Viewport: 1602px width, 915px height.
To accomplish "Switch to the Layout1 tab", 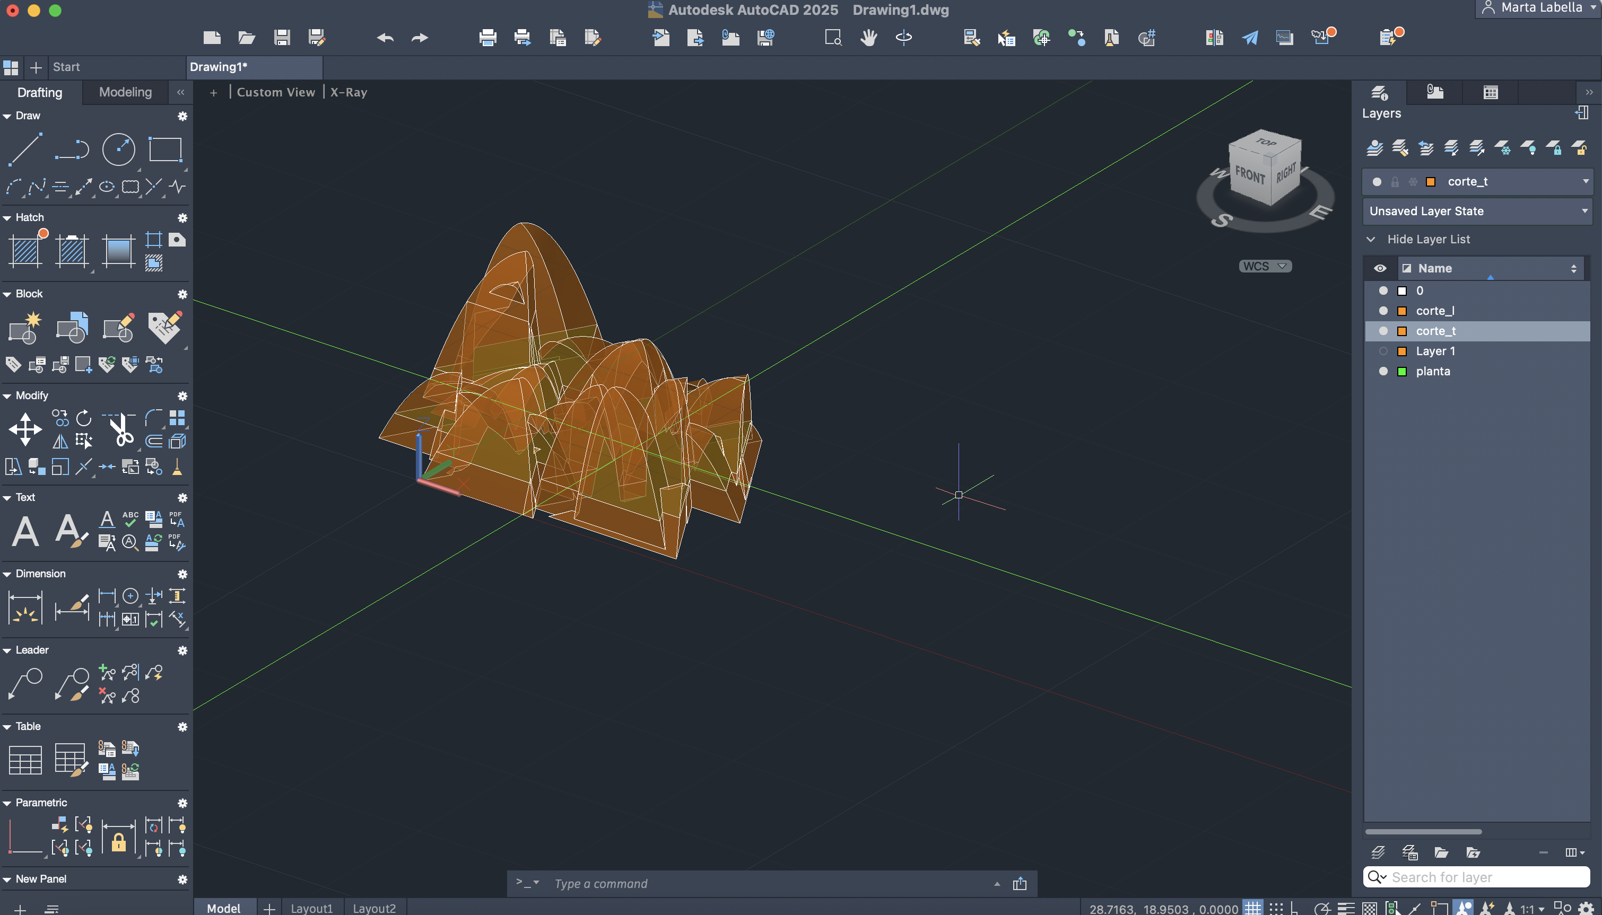I will coord(311,908).
